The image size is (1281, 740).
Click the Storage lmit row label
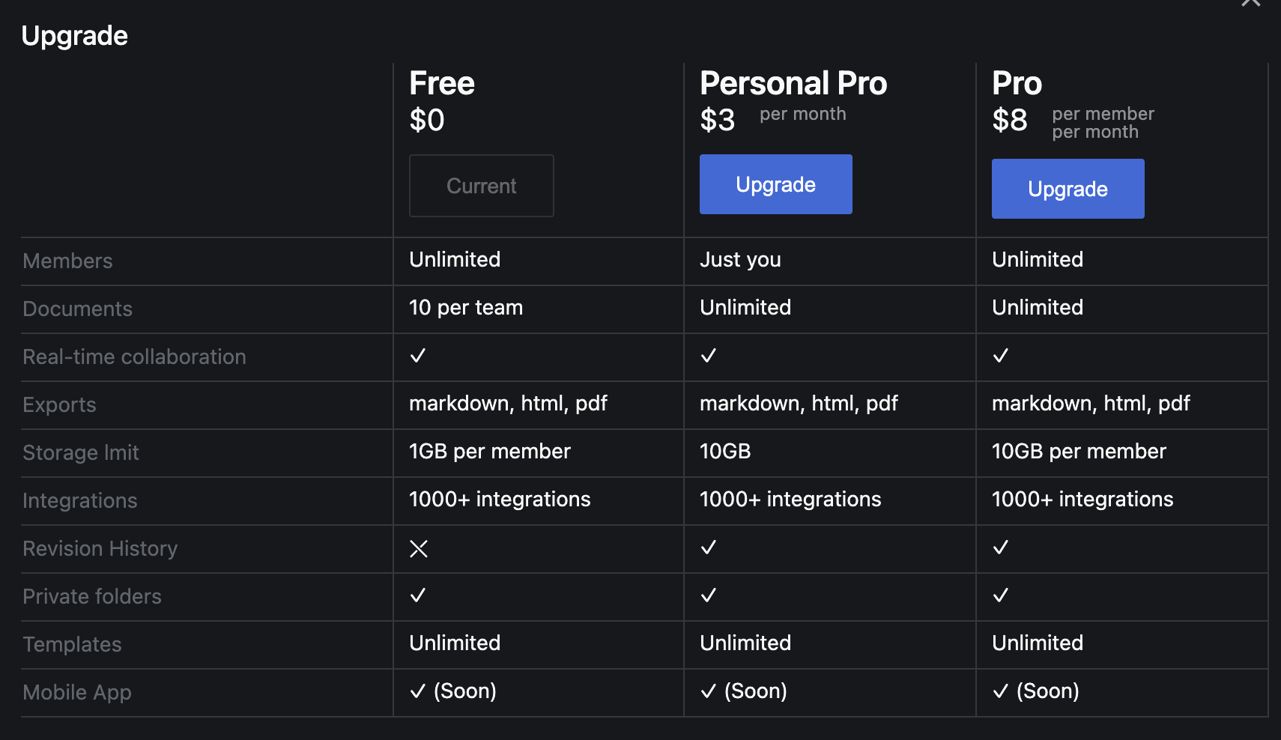(x=81, y=452)
